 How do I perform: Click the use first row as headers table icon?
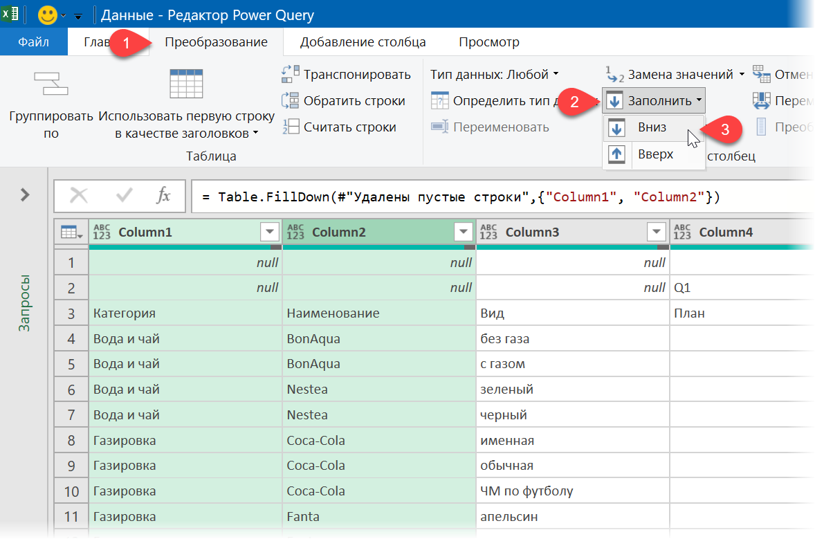coord(186,84)
